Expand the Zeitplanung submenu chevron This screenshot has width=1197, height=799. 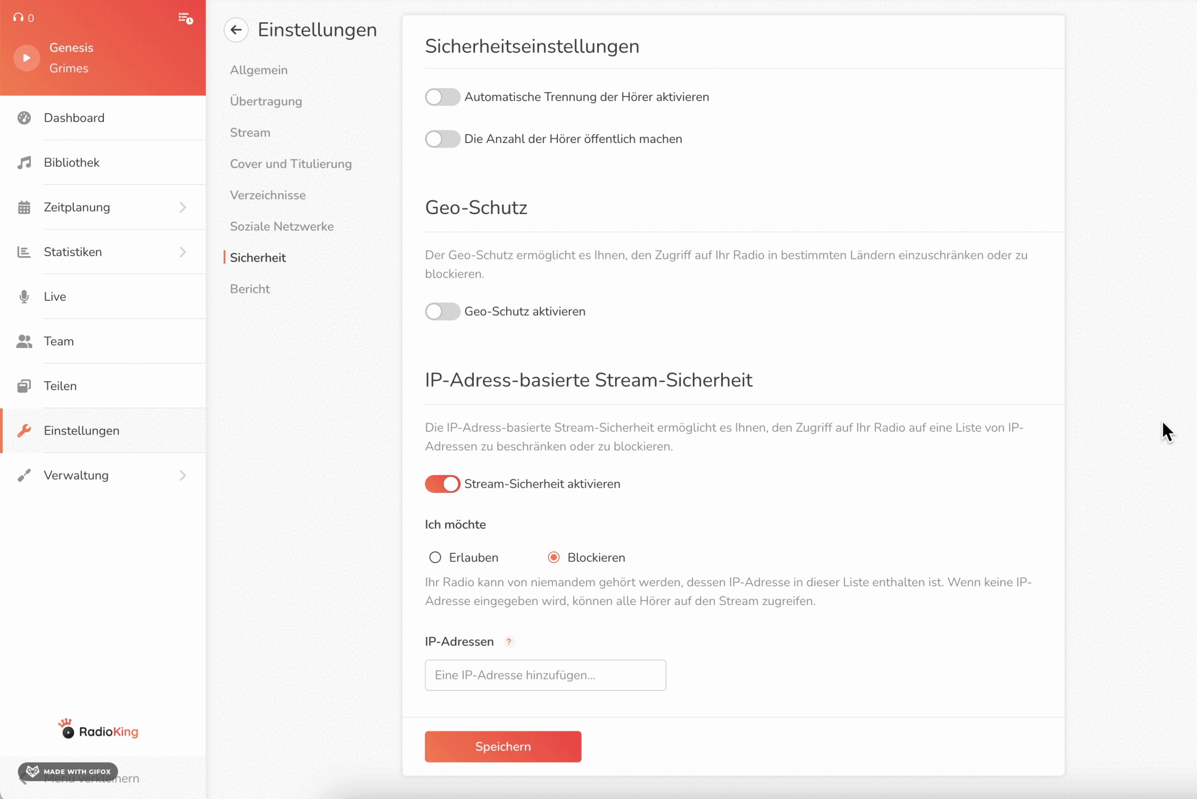183,207
